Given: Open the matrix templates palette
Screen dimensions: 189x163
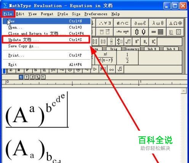Looking at the screenshot, I should click(157, 32).
